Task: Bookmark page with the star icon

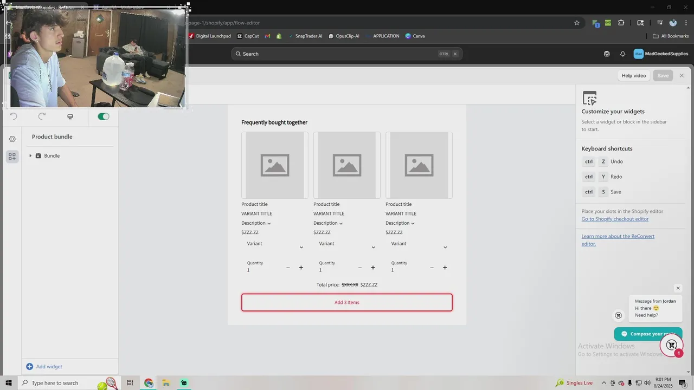Action: [x=577, y=23]
